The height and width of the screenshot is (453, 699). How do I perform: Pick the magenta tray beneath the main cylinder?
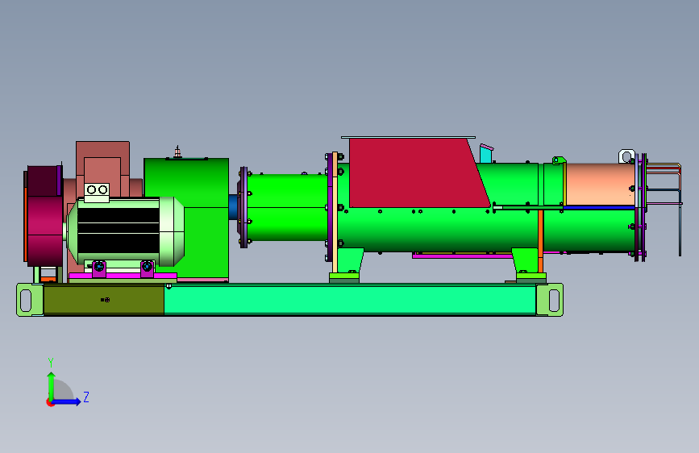(x=463, y=256)
